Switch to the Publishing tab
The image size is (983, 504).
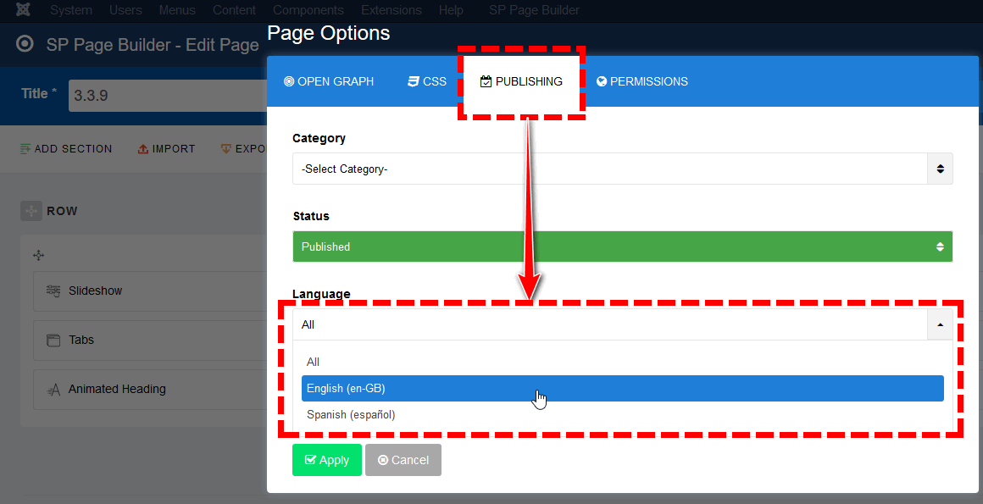[521, 81]
